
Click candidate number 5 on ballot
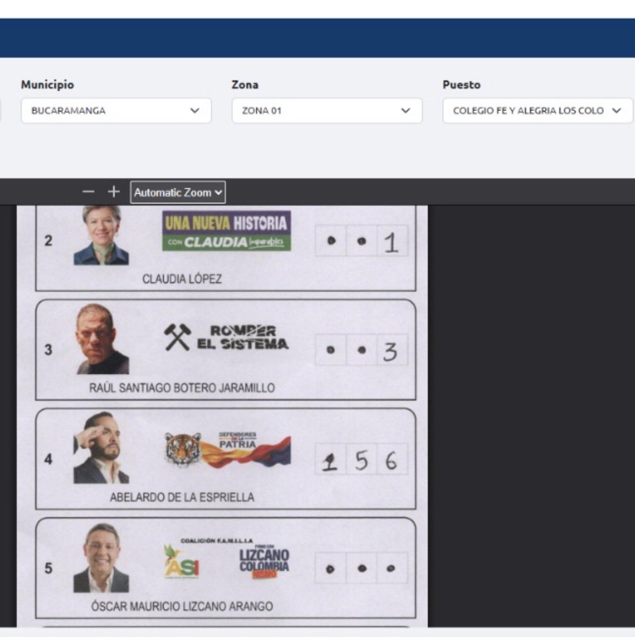[48, 568]
